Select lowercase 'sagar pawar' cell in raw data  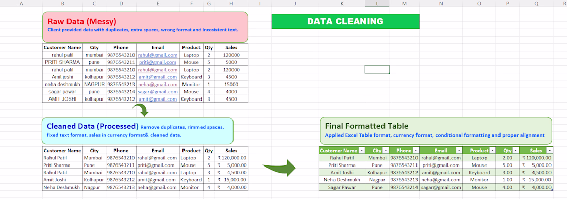click(x=62, y=92)
